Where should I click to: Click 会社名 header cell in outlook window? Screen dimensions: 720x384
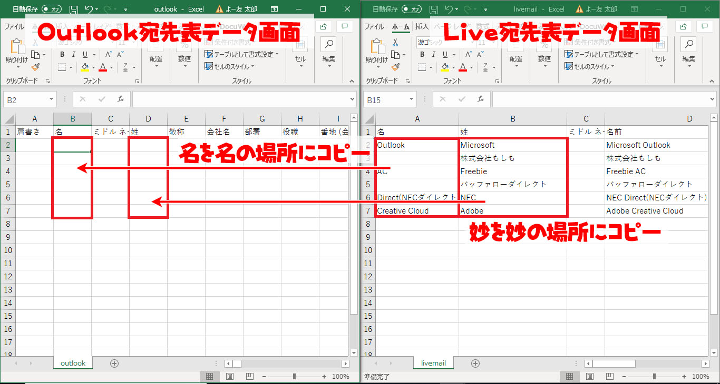click(x=224, y=132)
